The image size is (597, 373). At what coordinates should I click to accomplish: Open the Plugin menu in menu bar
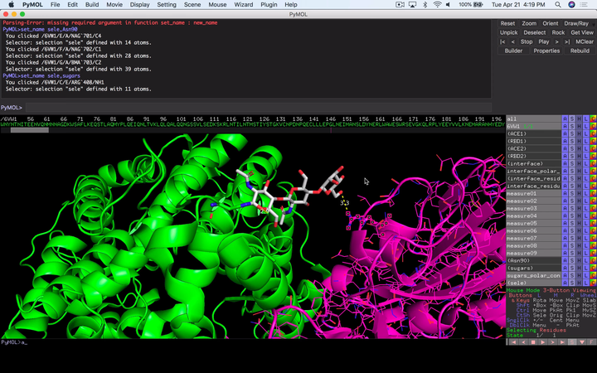(269, 5)
